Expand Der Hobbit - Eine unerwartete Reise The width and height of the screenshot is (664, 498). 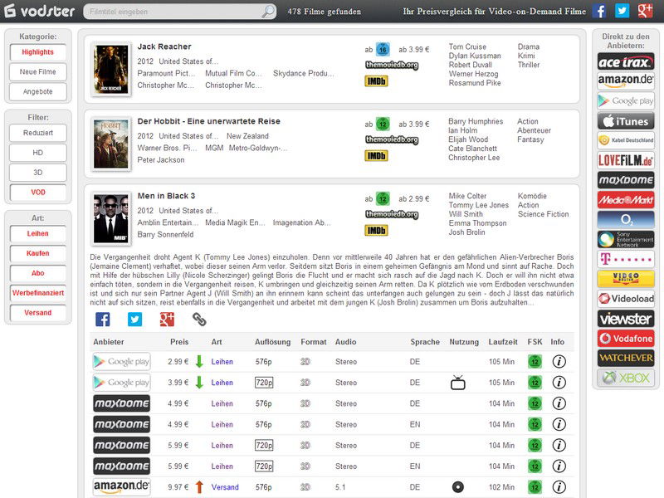coord(208,121)
